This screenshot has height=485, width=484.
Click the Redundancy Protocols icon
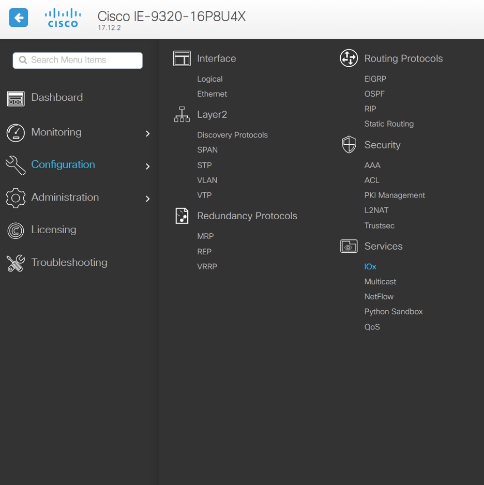[182, 216]
